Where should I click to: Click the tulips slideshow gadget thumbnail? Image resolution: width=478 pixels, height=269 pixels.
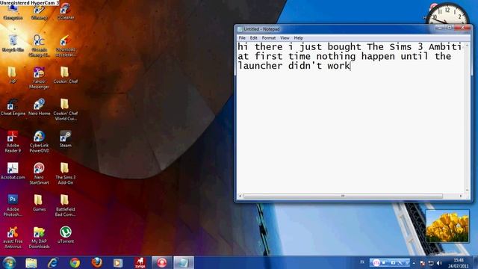click(447, 226)
